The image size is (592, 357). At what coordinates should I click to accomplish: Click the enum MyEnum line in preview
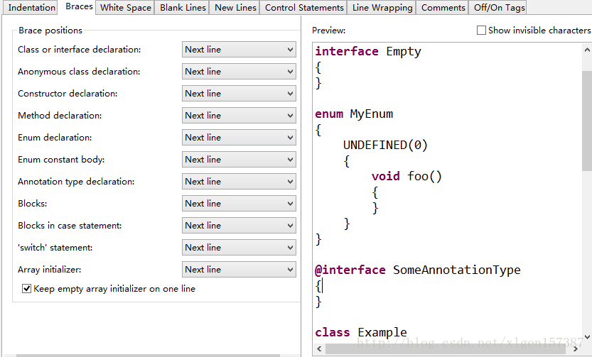click(x=354, y=114)
